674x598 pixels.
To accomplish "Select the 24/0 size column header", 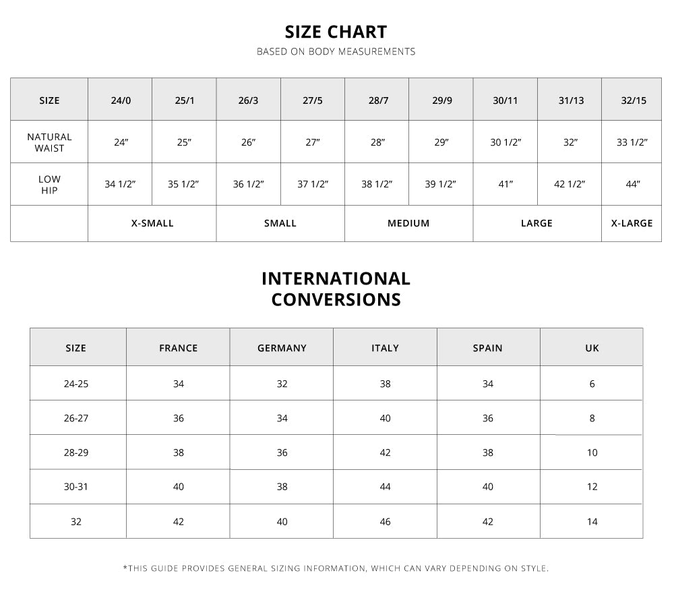I will click(121, 100).
